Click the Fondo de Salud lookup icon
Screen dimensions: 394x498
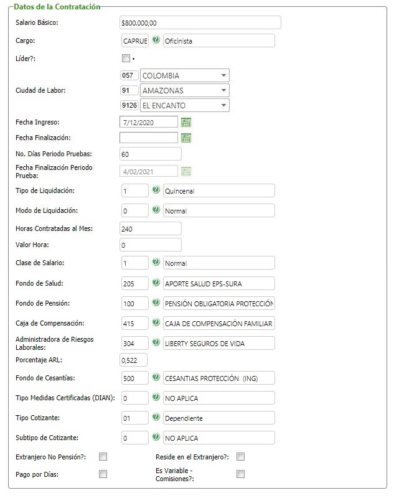[x=156, y=283]
